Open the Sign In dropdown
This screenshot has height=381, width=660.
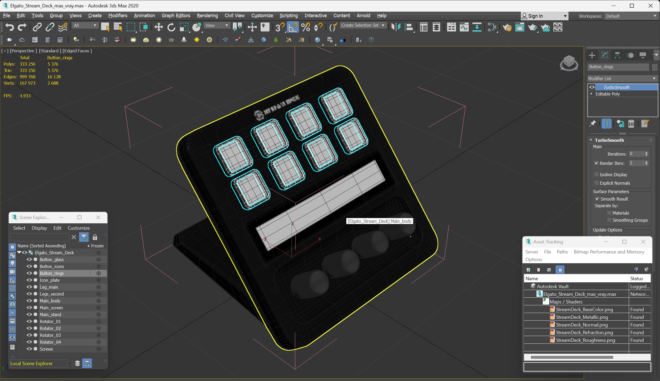click(544, 16)
